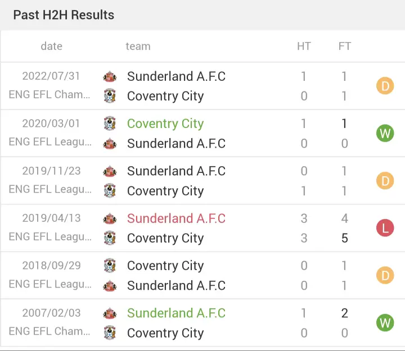This screenshot has height=351, width=405.
Task: Click Sunderland crest in 2022/07/31 match
Action: [x=110, y=76]
